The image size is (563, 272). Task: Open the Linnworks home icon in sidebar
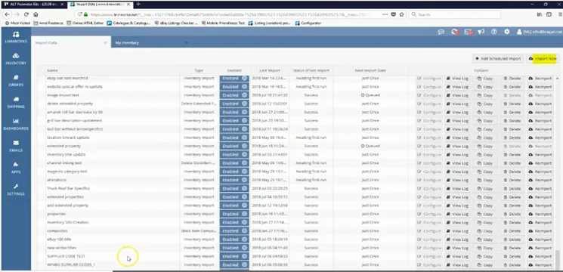[16, 37]
